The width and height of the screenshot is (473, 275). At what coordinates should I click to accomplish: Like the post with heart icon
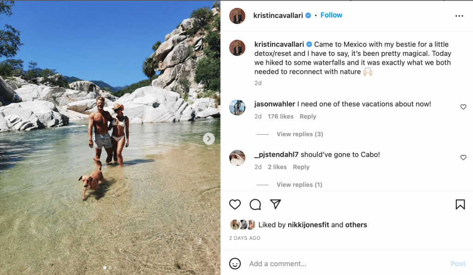[235, 204]
